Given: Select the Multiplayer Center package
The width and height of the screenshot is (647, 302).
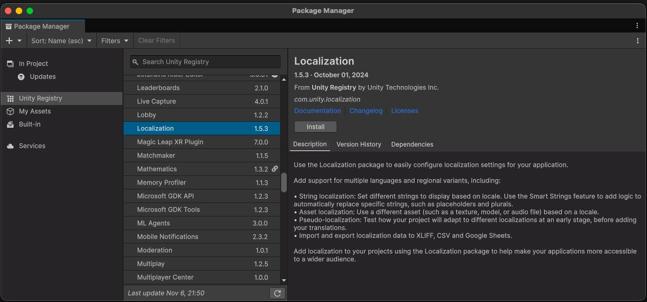Looking at the screenshot, I should [202, 277].
